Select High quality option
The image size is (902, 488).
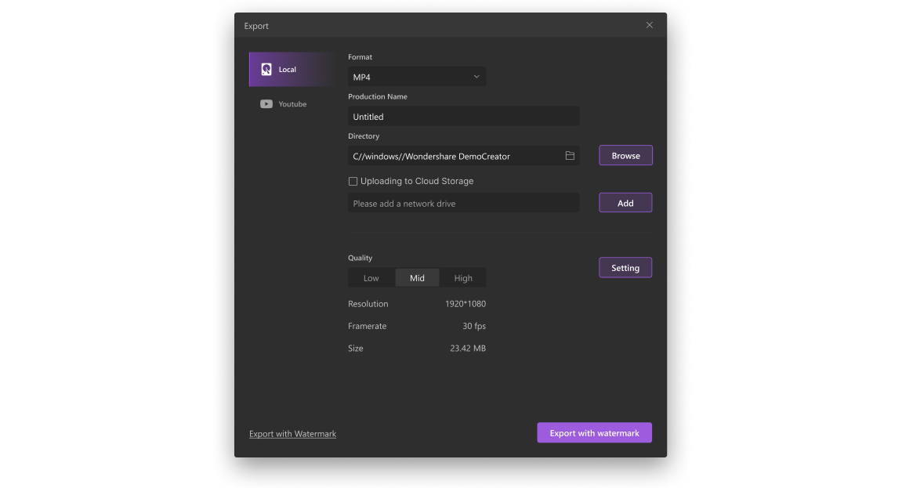pos(463,278)
